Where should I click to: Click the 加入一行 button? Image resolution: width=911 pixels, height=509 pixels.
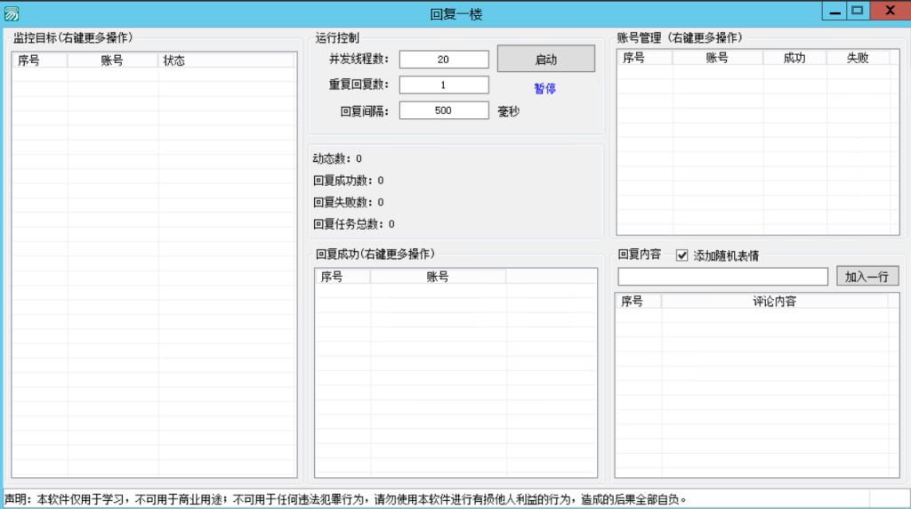867,277
